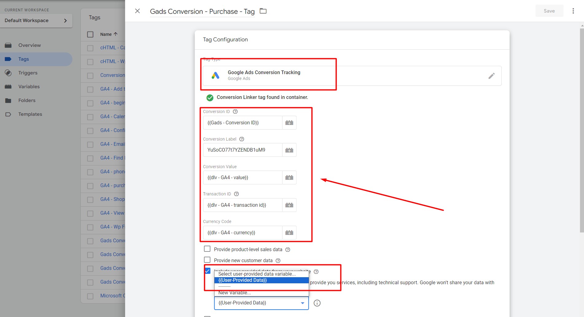Toggle the select-all tags checkbox
This screenshot has width=584, height=317.
(x=90, y=34)
